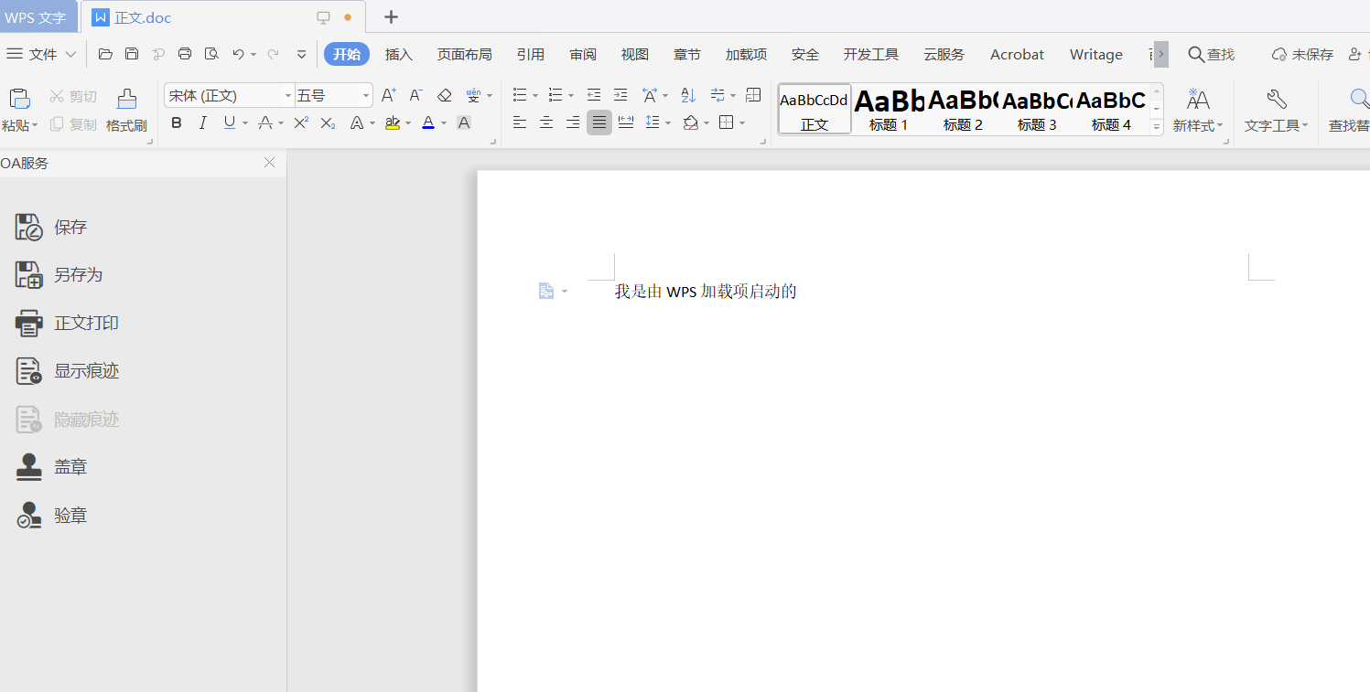Apply the 标题 2 style
Image resolution: width=1370 pixels, height=692 pixels.
963,109
